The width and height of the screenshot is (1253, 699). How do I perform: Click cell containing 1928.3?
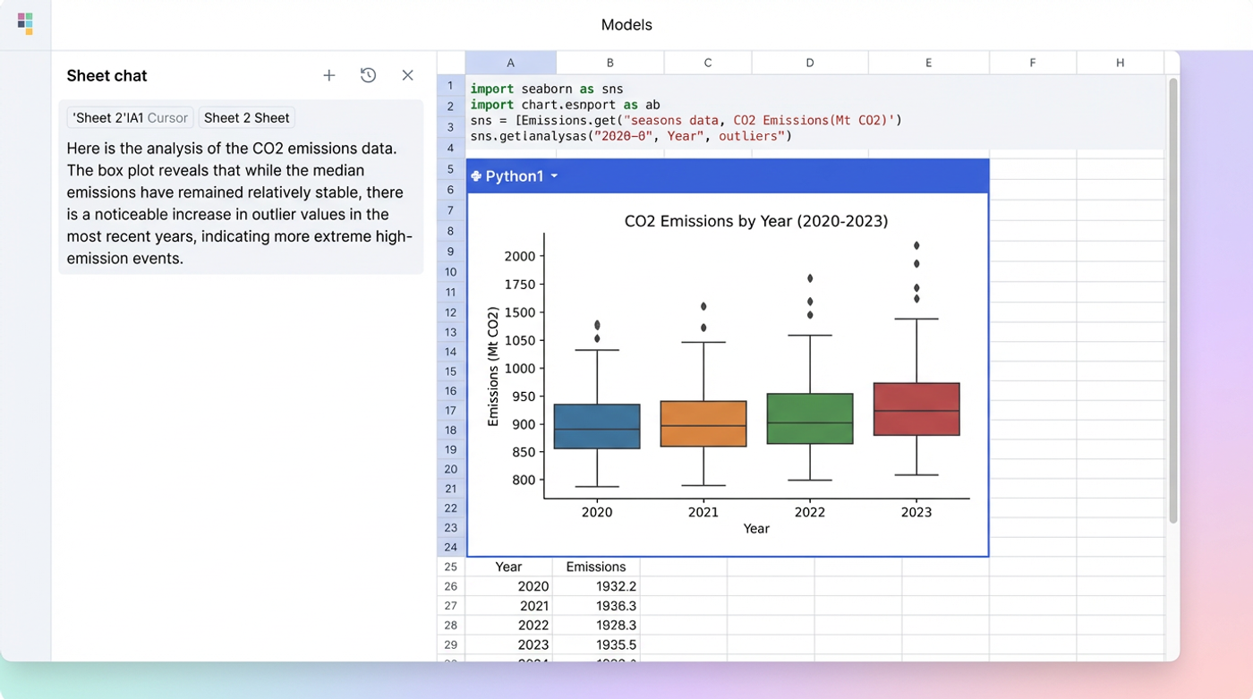[596, 625]
